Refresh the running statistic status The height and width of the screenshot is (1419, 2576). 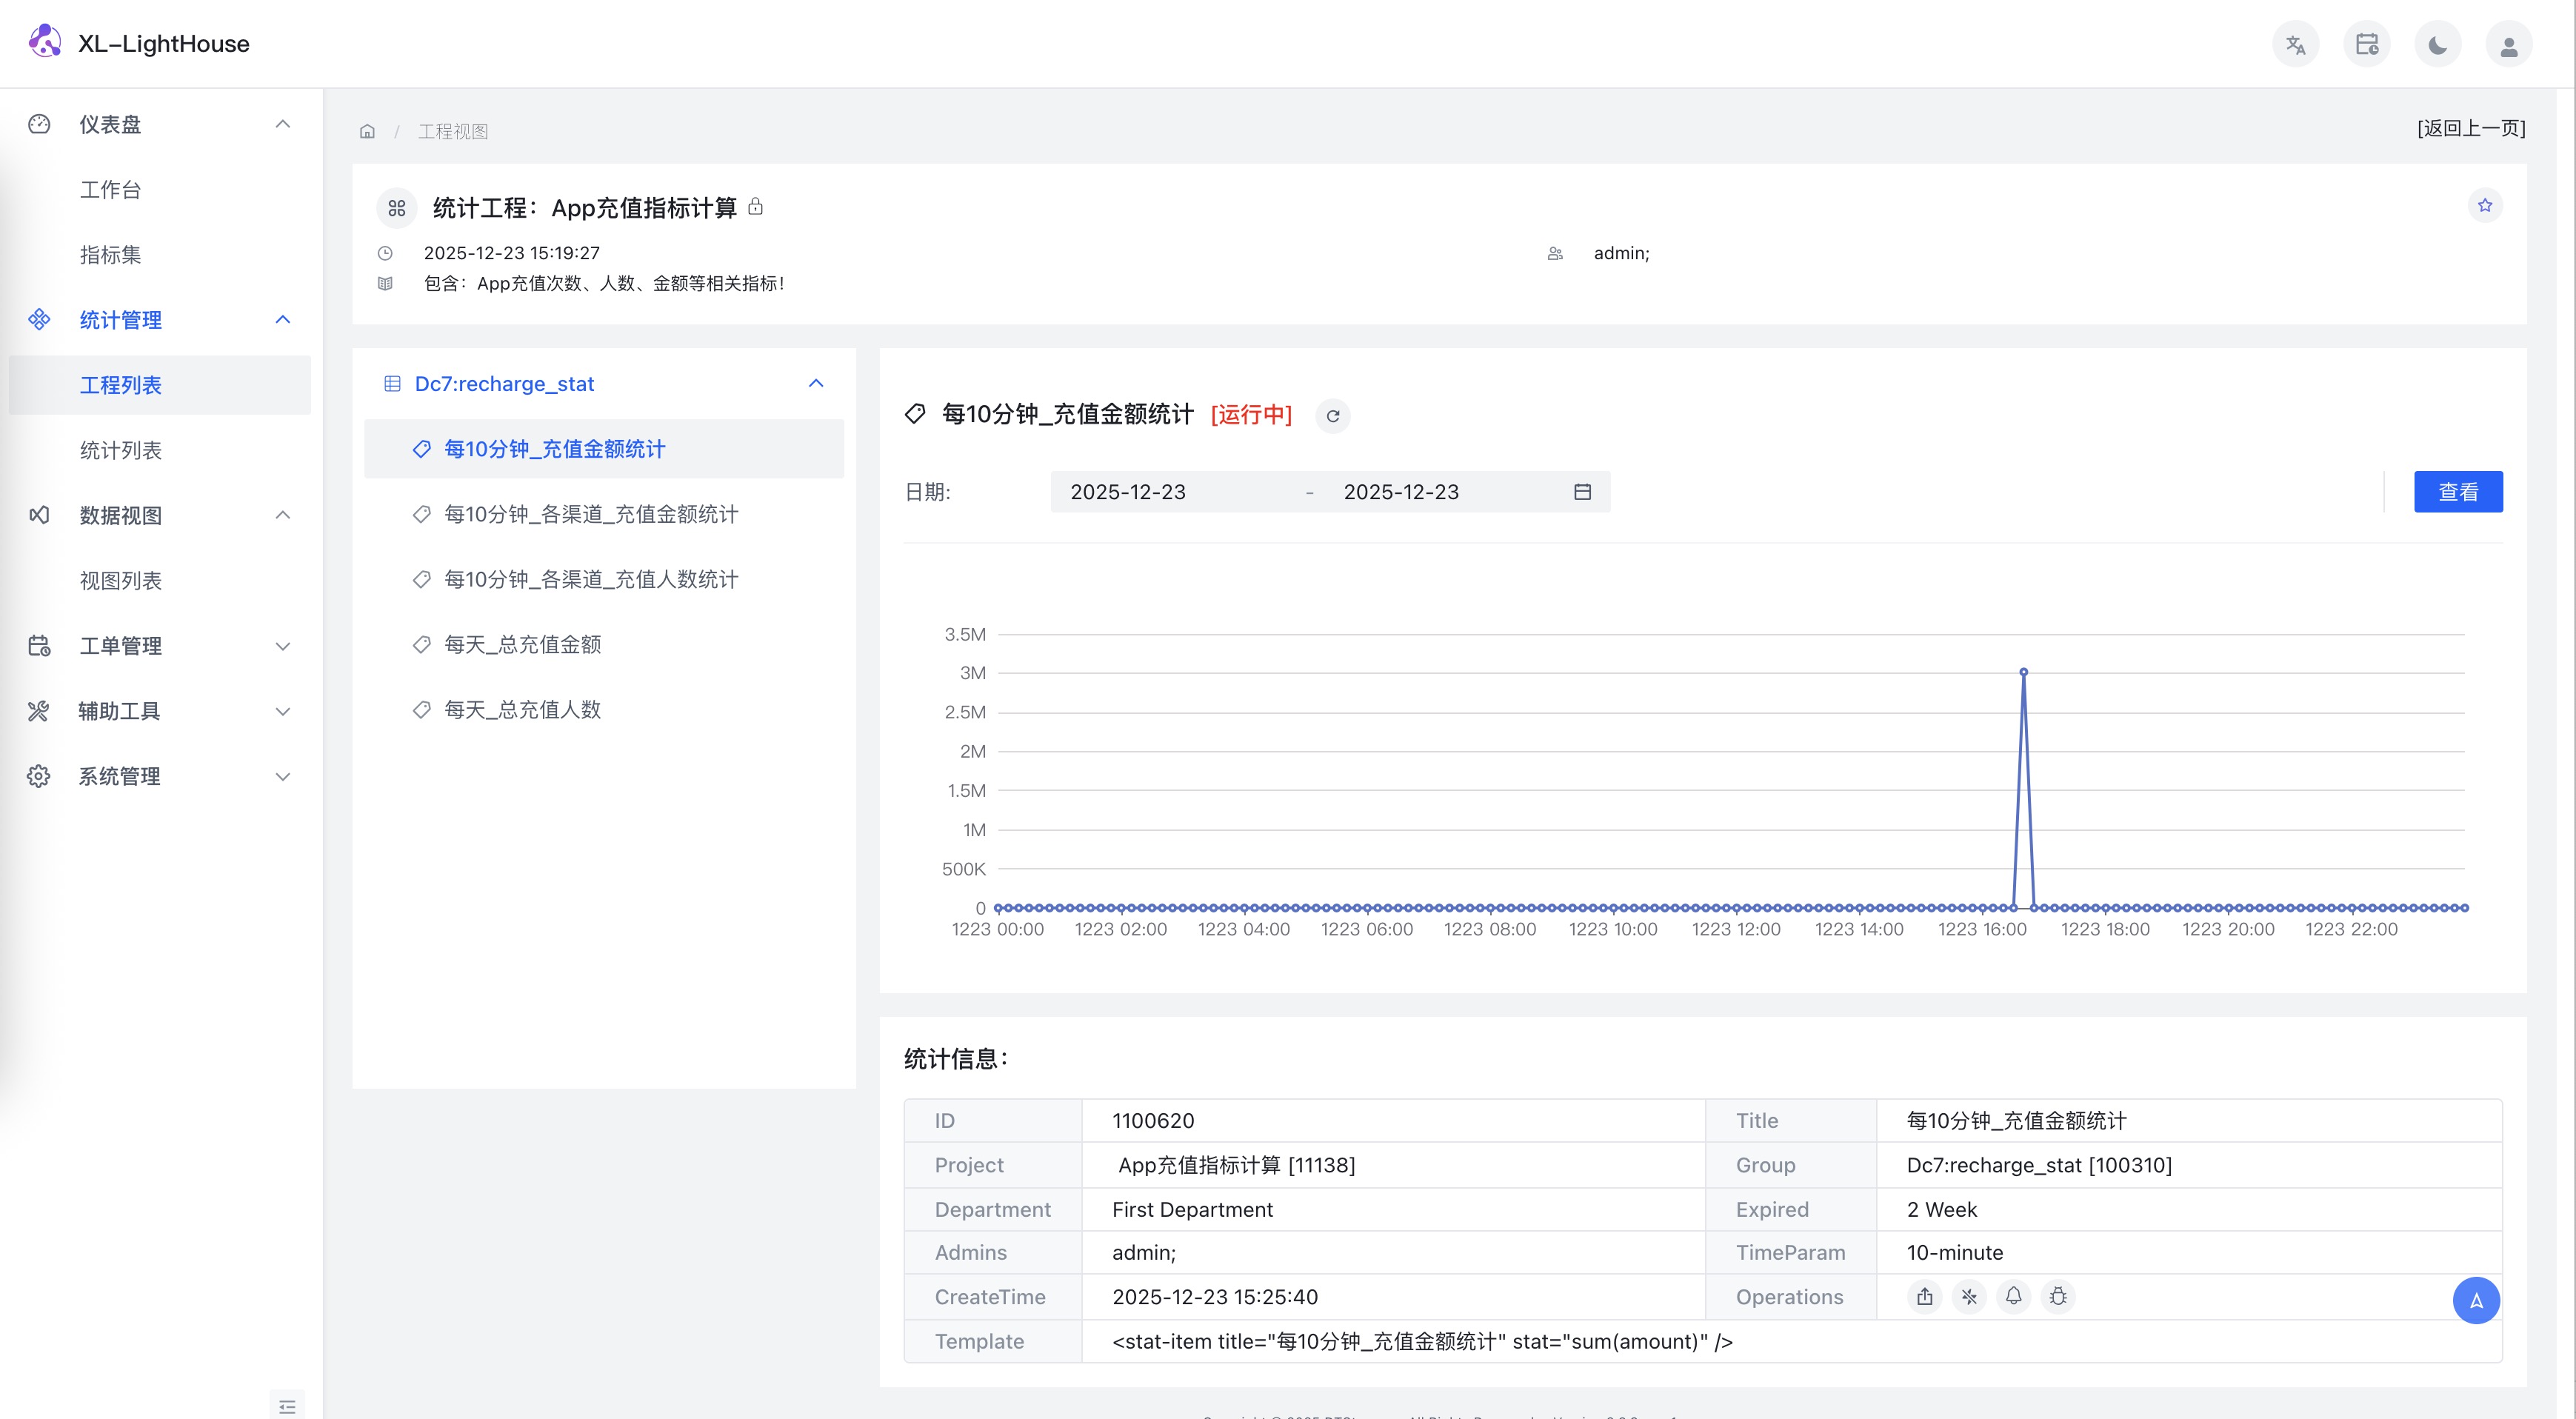pos(1332,416)
